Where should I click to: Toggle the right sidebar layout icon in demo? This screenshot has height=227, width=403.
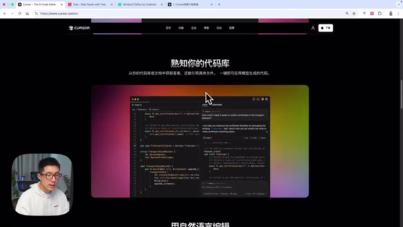262,99
